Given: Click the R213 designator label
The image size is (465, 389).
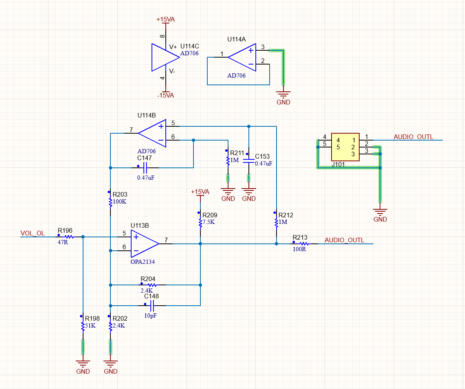Looking at the screenshot, I should (x=300, y=237).
